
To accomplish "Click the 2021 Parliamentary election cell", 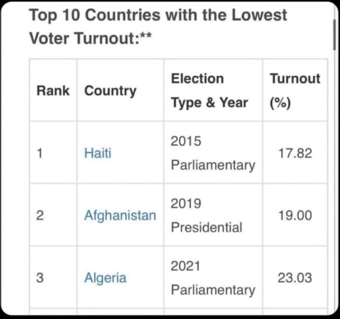I will coord(212,278).
